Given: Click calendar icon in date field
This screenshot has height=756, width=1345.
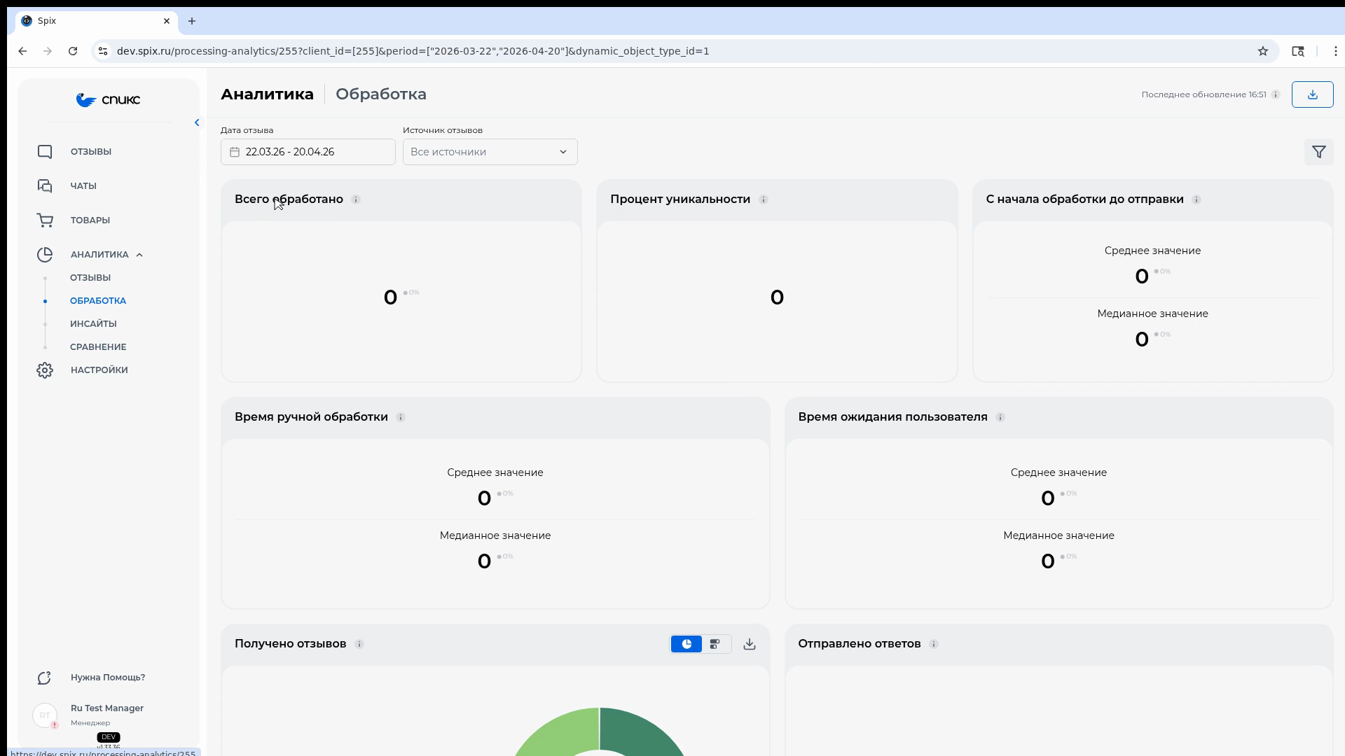Looking at the screenshot, I should tap(235, 152).
